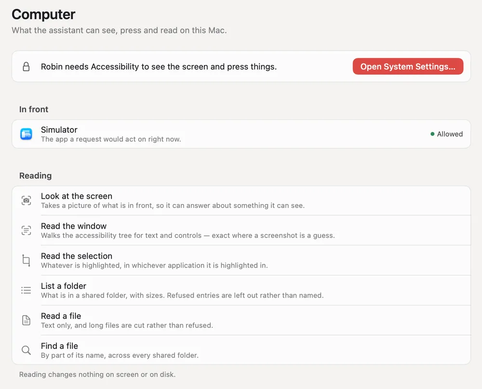Image resolution: width=482 pixels, height=389 pixels.
Task: Click 'Read the selection' title
Action: tap(77, 256)
